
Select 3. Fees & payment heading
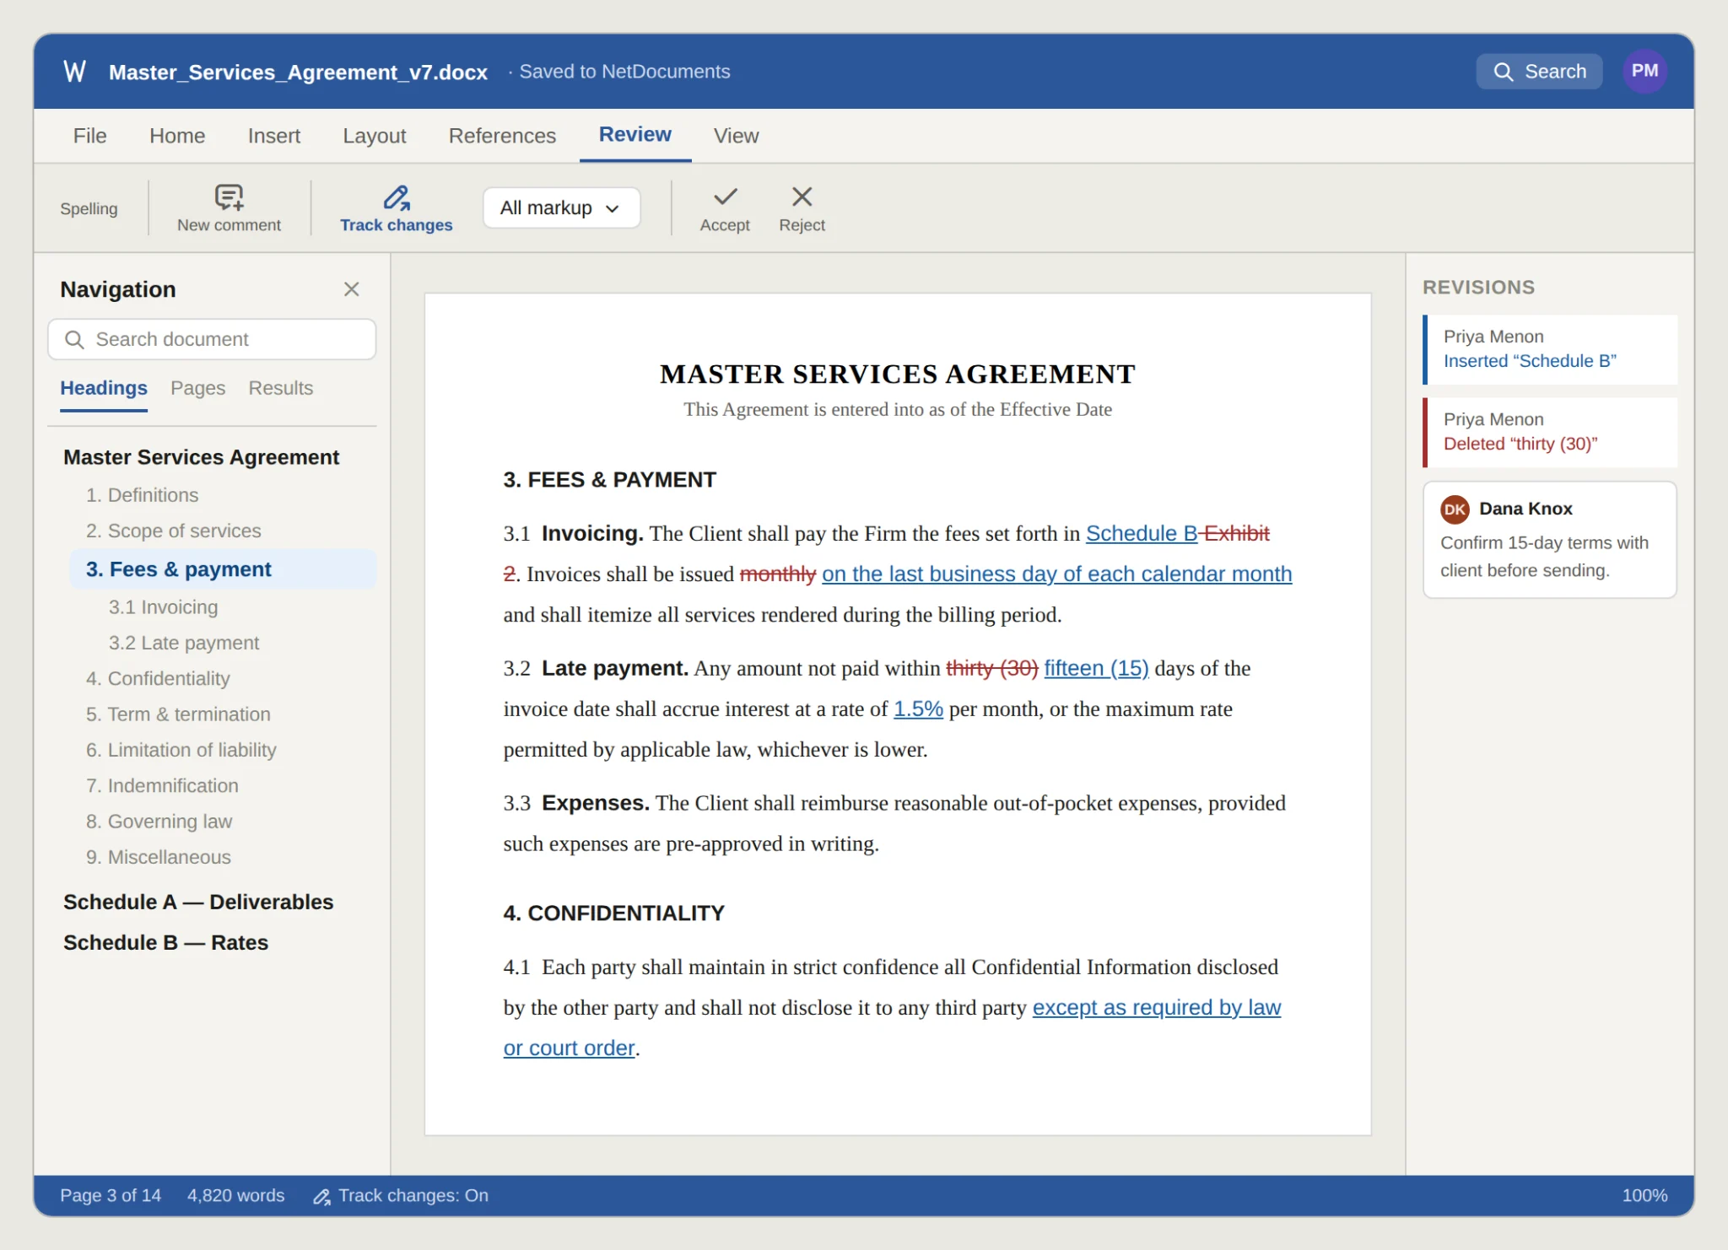223,569
